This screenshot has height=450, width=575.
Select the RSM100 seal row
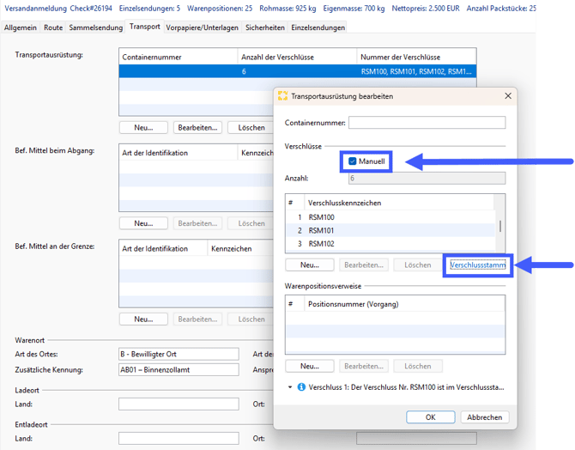(x=390, y=217)
